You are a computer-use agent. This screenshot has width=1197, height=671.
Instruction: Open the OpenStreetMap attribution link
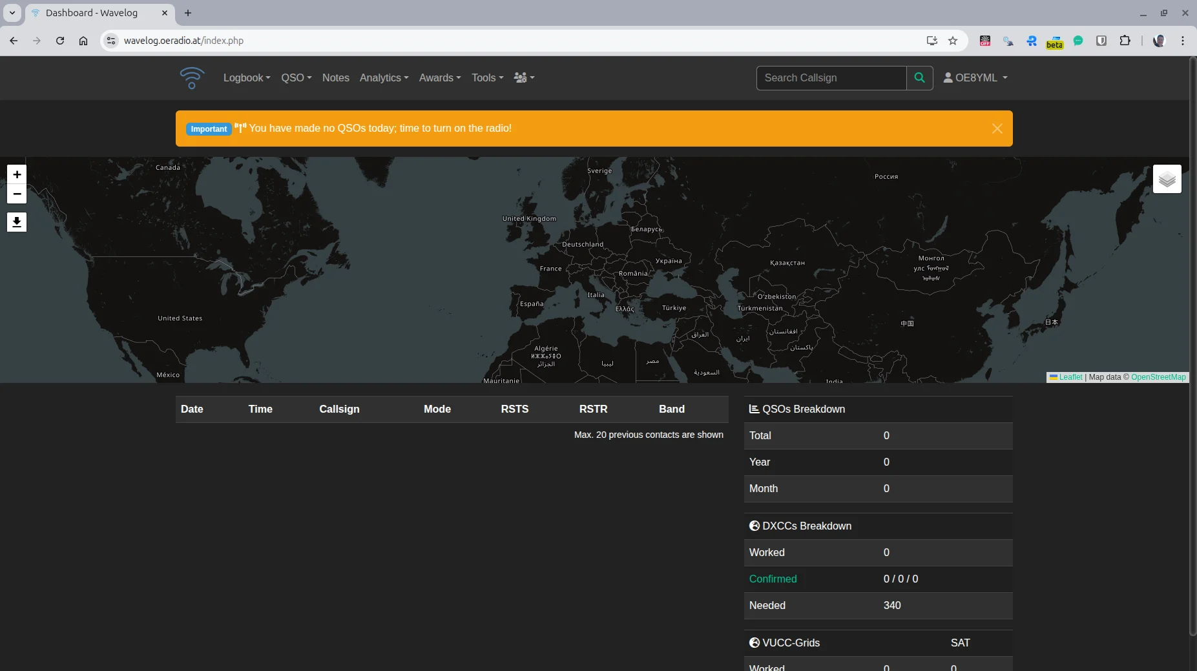coord(1158,377)
